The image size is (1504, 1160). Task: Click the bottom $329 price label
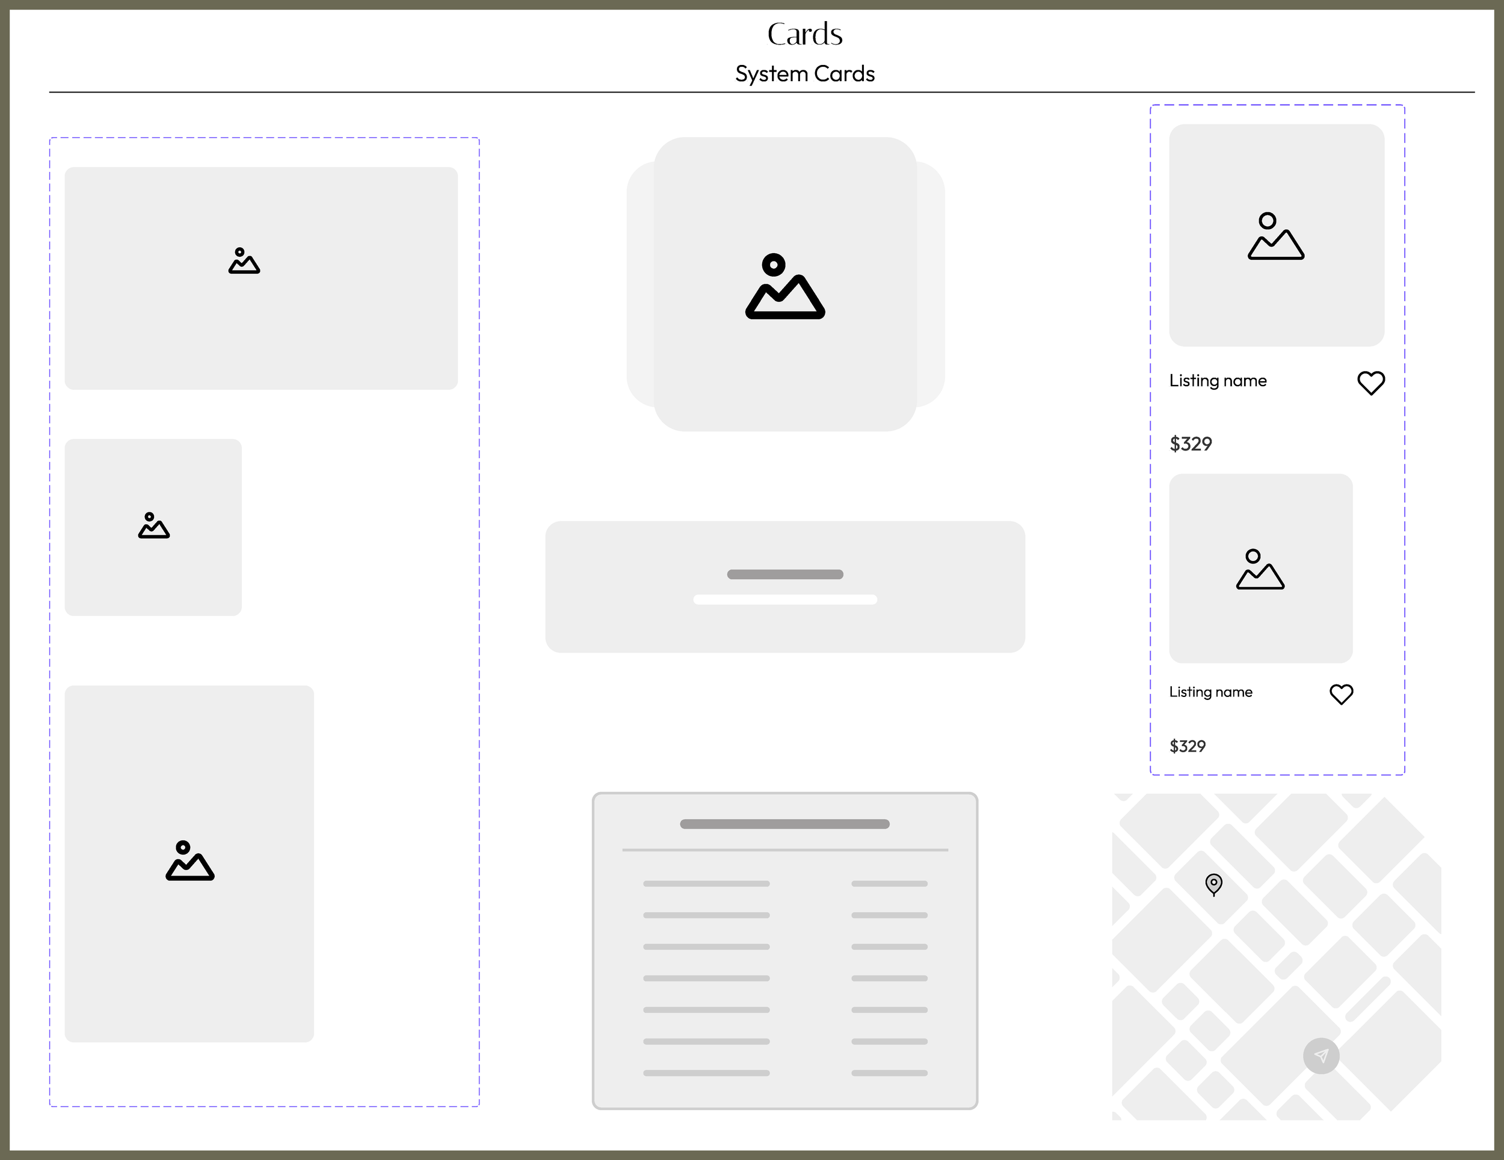pos(1187,746)
